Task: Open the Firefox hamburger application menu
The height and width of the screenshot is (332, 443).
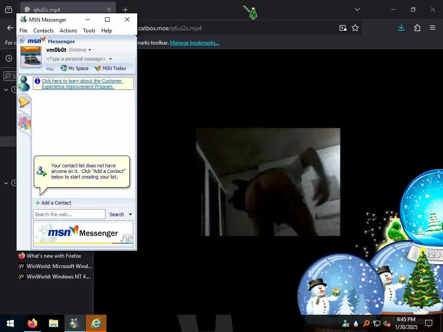Action: 433,28
